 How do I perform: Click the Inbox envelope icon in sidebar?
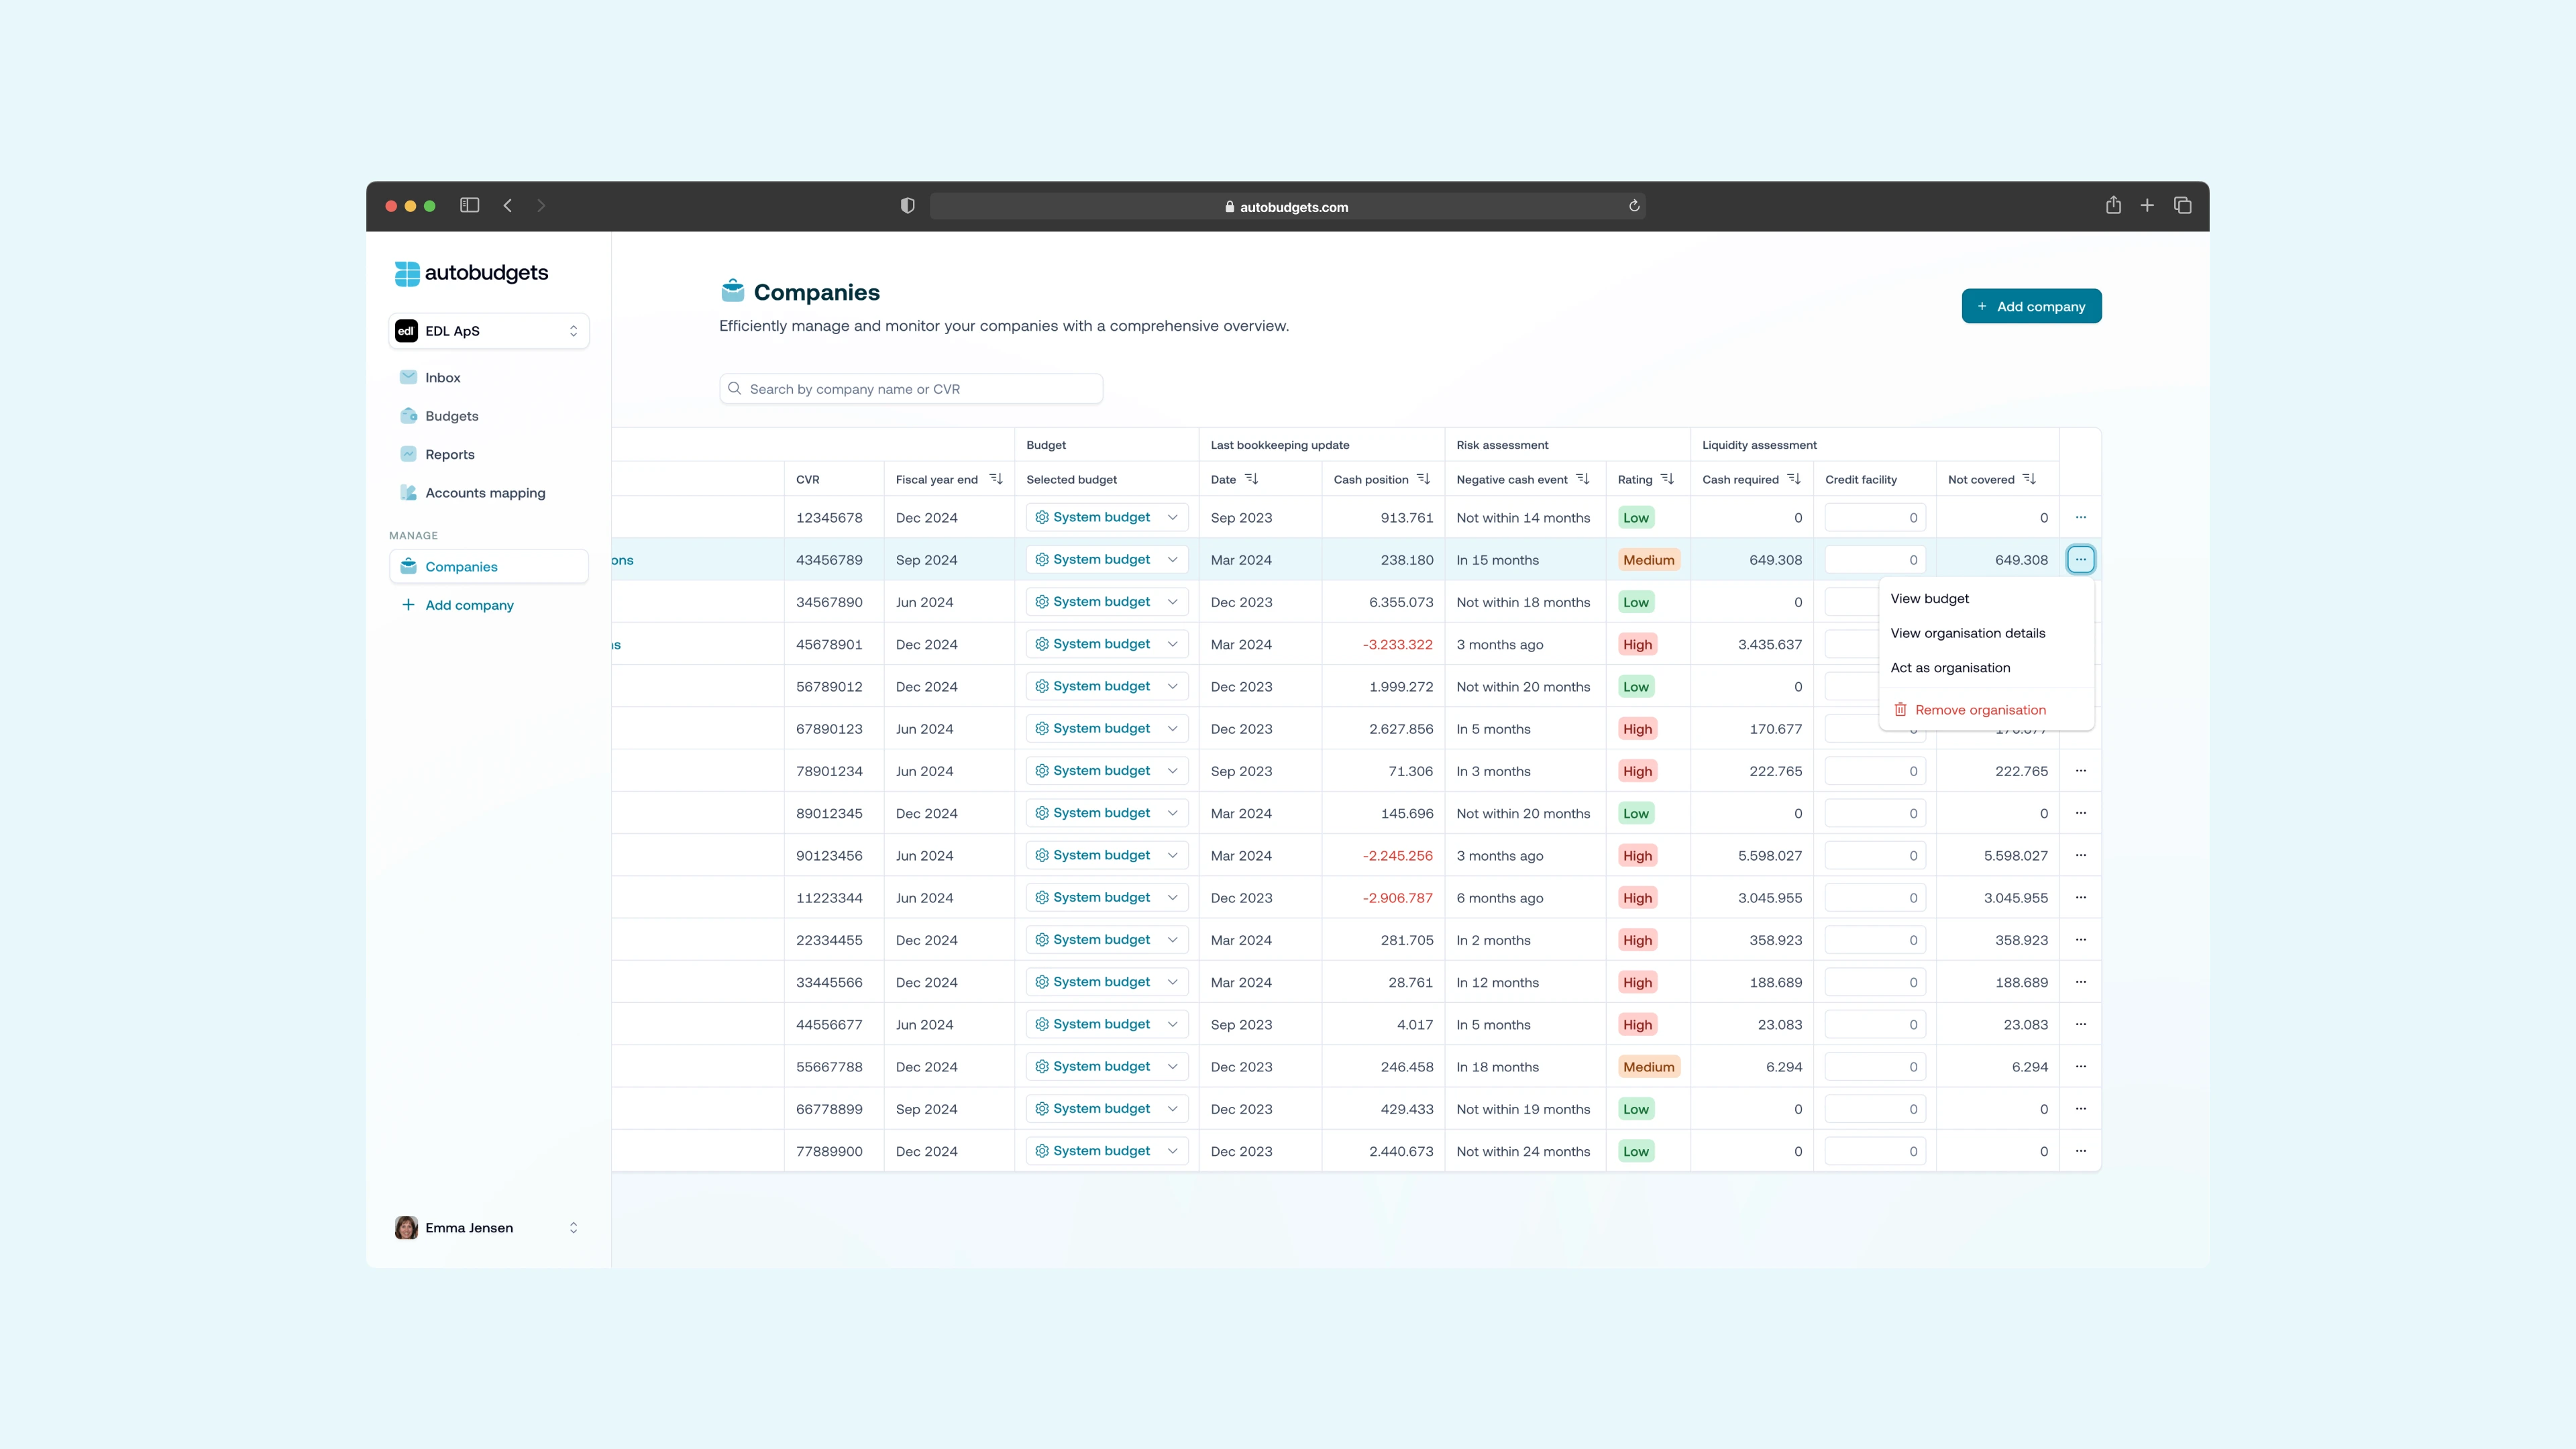[408, 377]
